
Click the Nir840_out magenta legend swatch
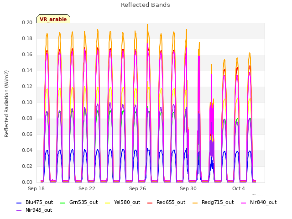[x=244, y=203]
